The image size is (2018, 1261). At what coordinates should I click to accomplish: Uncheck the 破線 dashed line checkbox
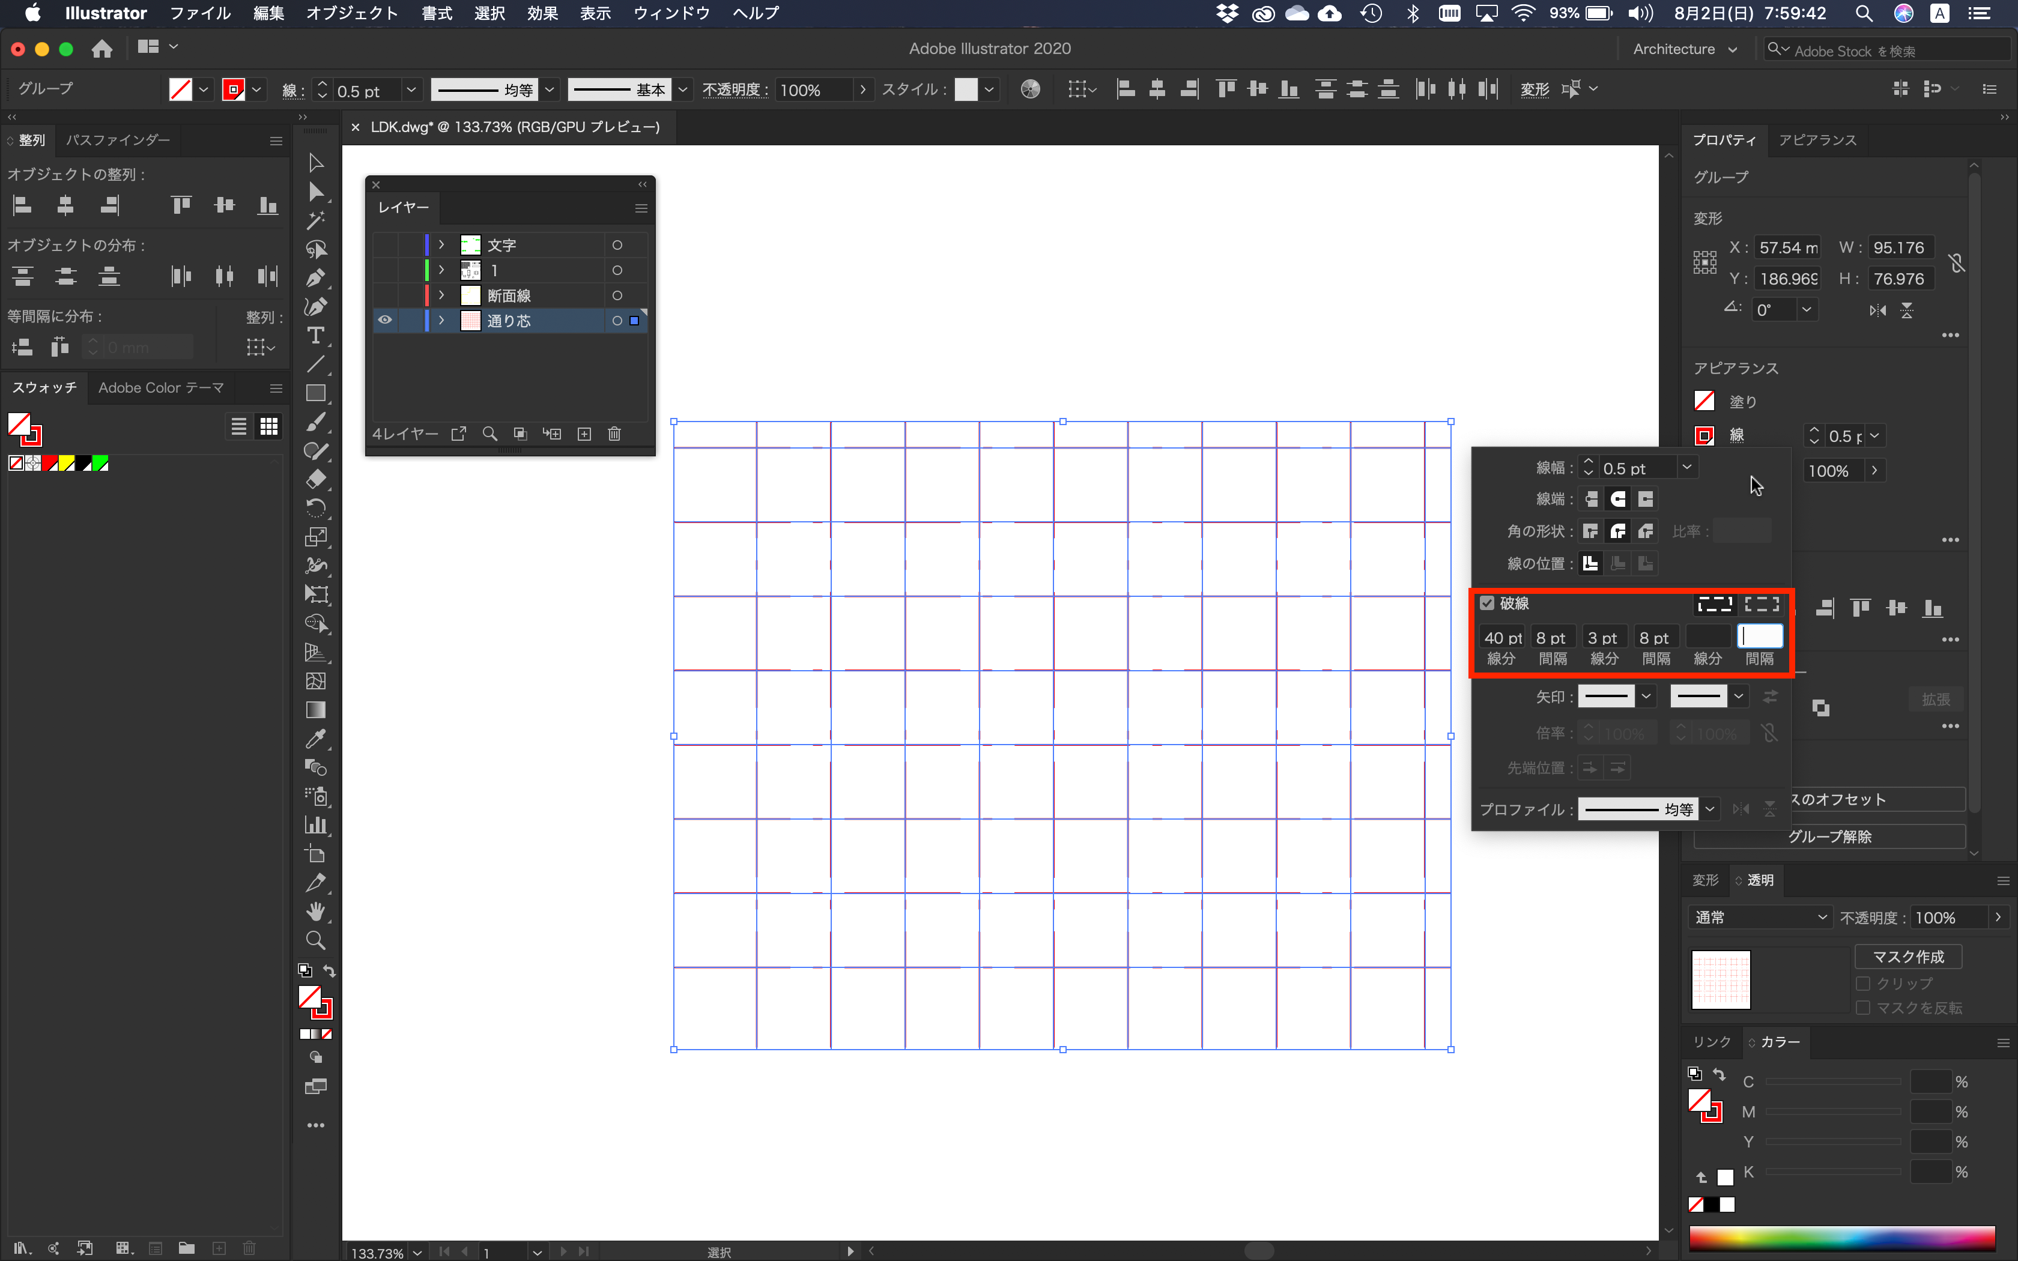[1487, 603]
